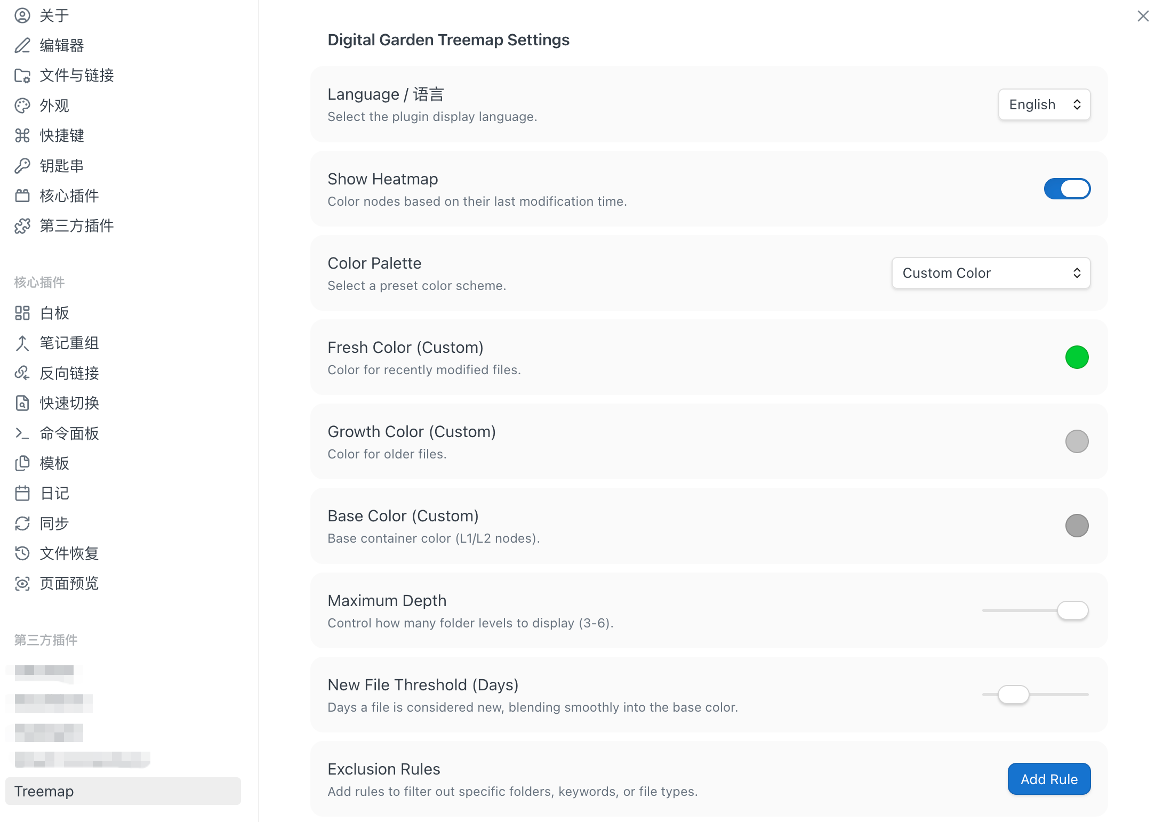The image size is (1155, 822).
Task: Open 白板 plugin settings
Action: pos(123,313)
